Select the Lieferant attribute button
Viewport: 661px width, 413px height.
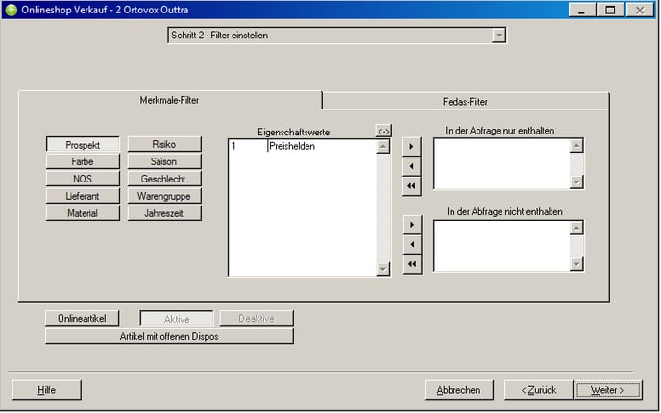83,196
